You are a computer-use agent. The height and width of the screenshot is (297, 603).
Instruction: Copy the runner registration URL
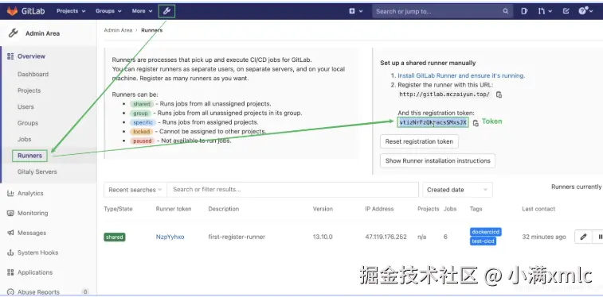(499, 94)
